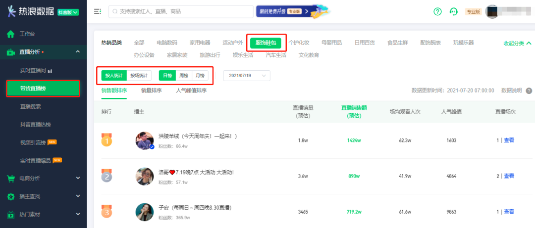Open the customer service headset icon

453,11
